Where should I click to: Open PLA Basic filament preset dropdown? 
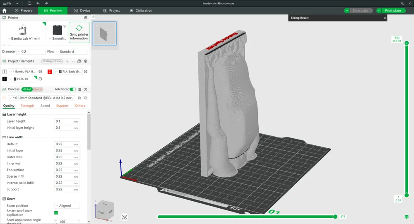coord(68,72)
